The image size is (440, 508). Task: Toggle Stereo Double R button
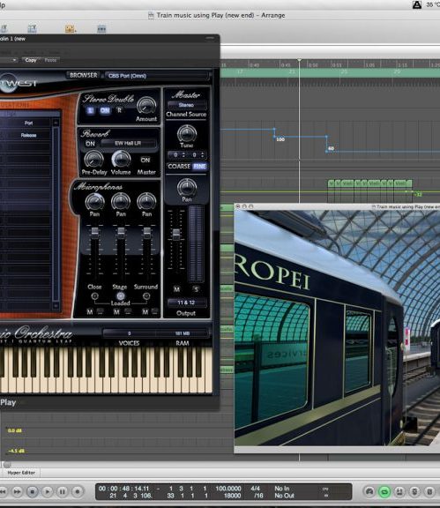(120, 110)
